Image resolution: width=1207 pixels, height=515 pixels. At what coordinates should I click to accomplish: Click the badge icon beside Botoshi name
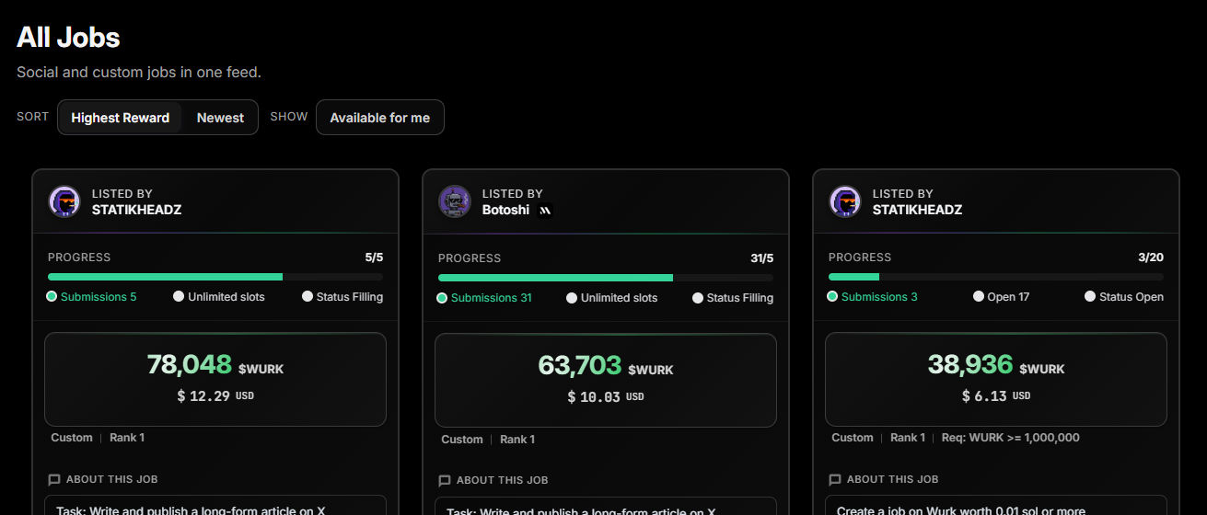(x=544, y=210)
